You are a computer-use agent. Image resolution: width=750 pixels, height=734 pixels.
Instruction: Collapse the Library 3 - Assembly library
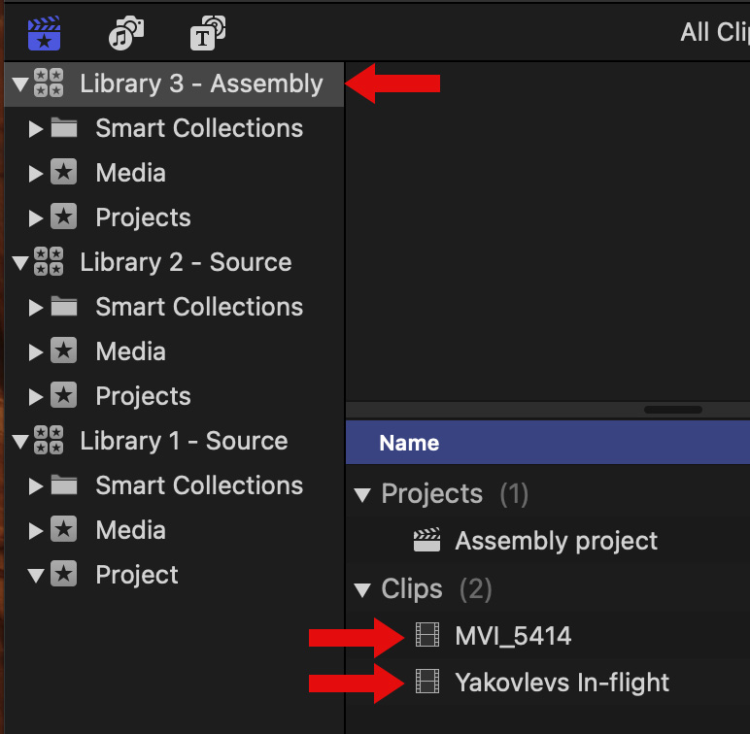(18, 83)
